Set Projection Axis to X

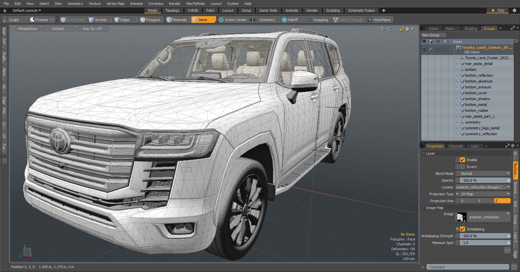(x=468, y=201)
